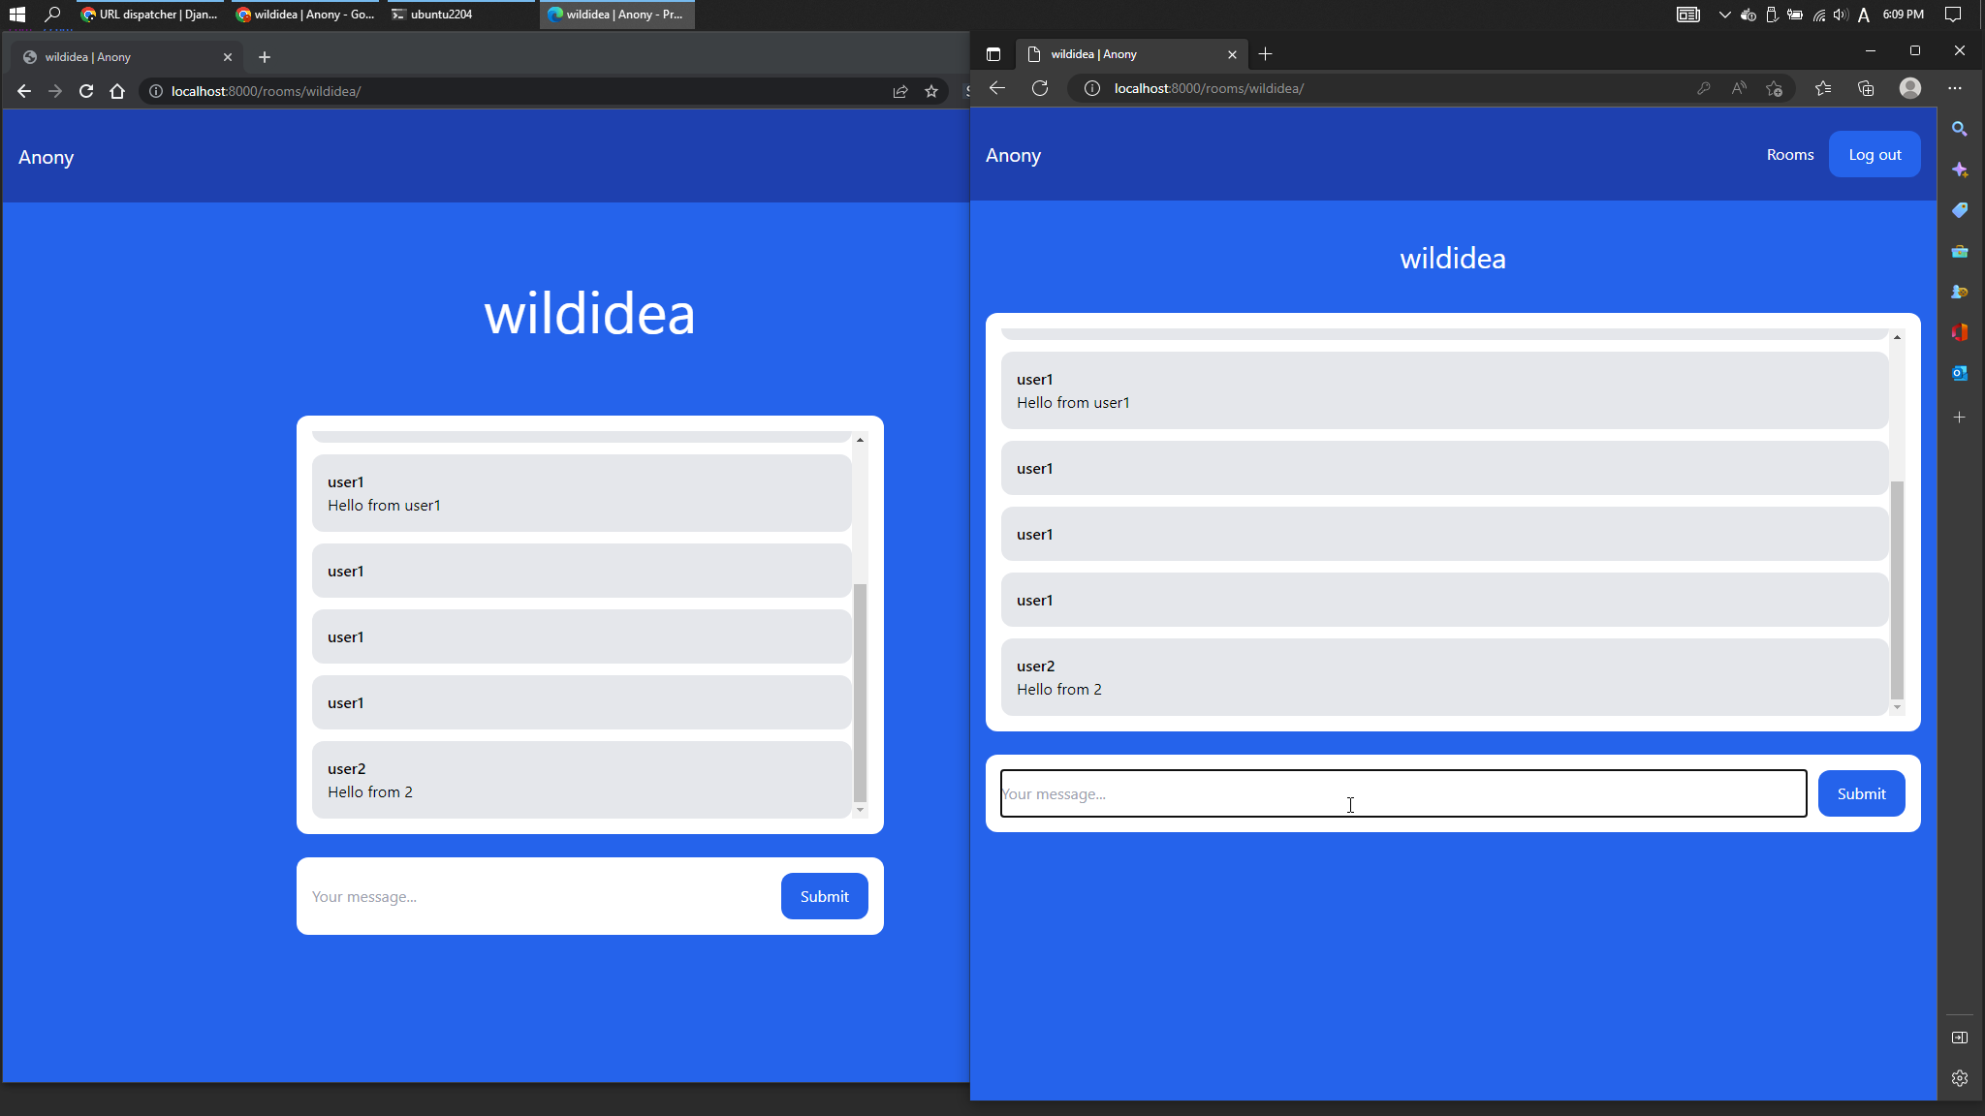
Task: Add page to favorites in Edge
Action: coord(1775,88)
